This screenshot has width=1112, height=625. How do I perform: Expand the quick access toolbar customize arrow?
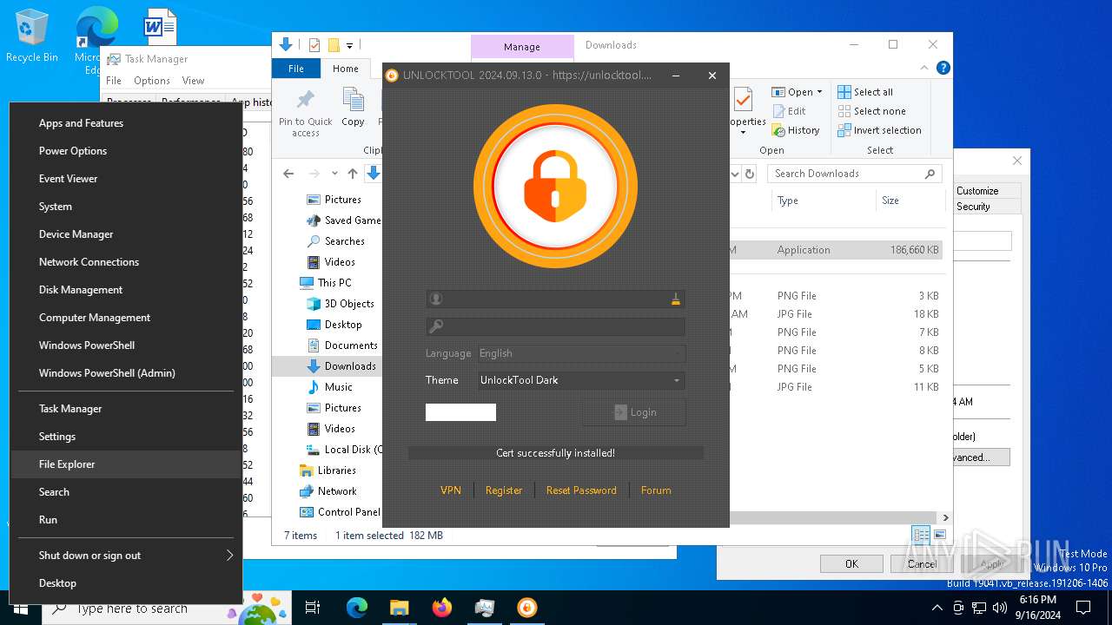(349, 45)
